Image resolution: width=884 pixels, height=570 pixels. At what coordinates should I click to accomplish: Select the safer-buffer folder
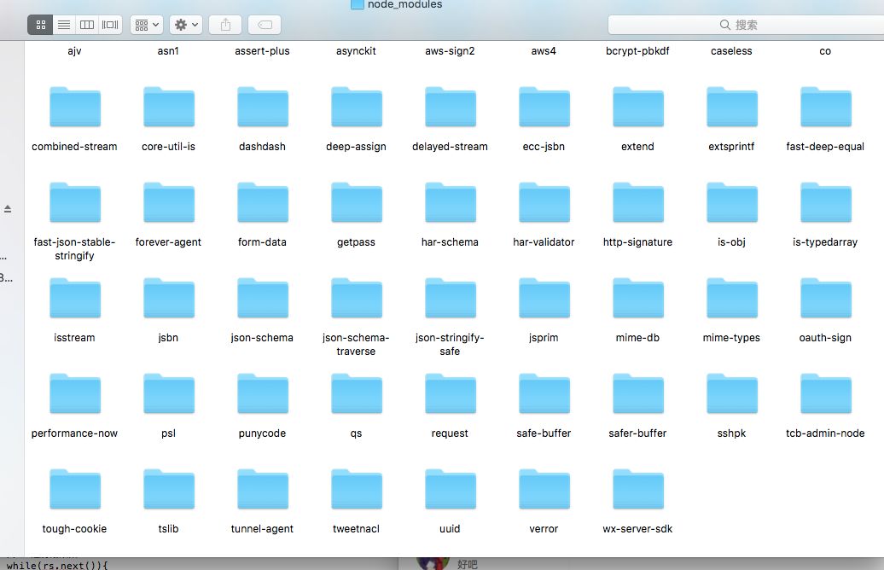638,393
